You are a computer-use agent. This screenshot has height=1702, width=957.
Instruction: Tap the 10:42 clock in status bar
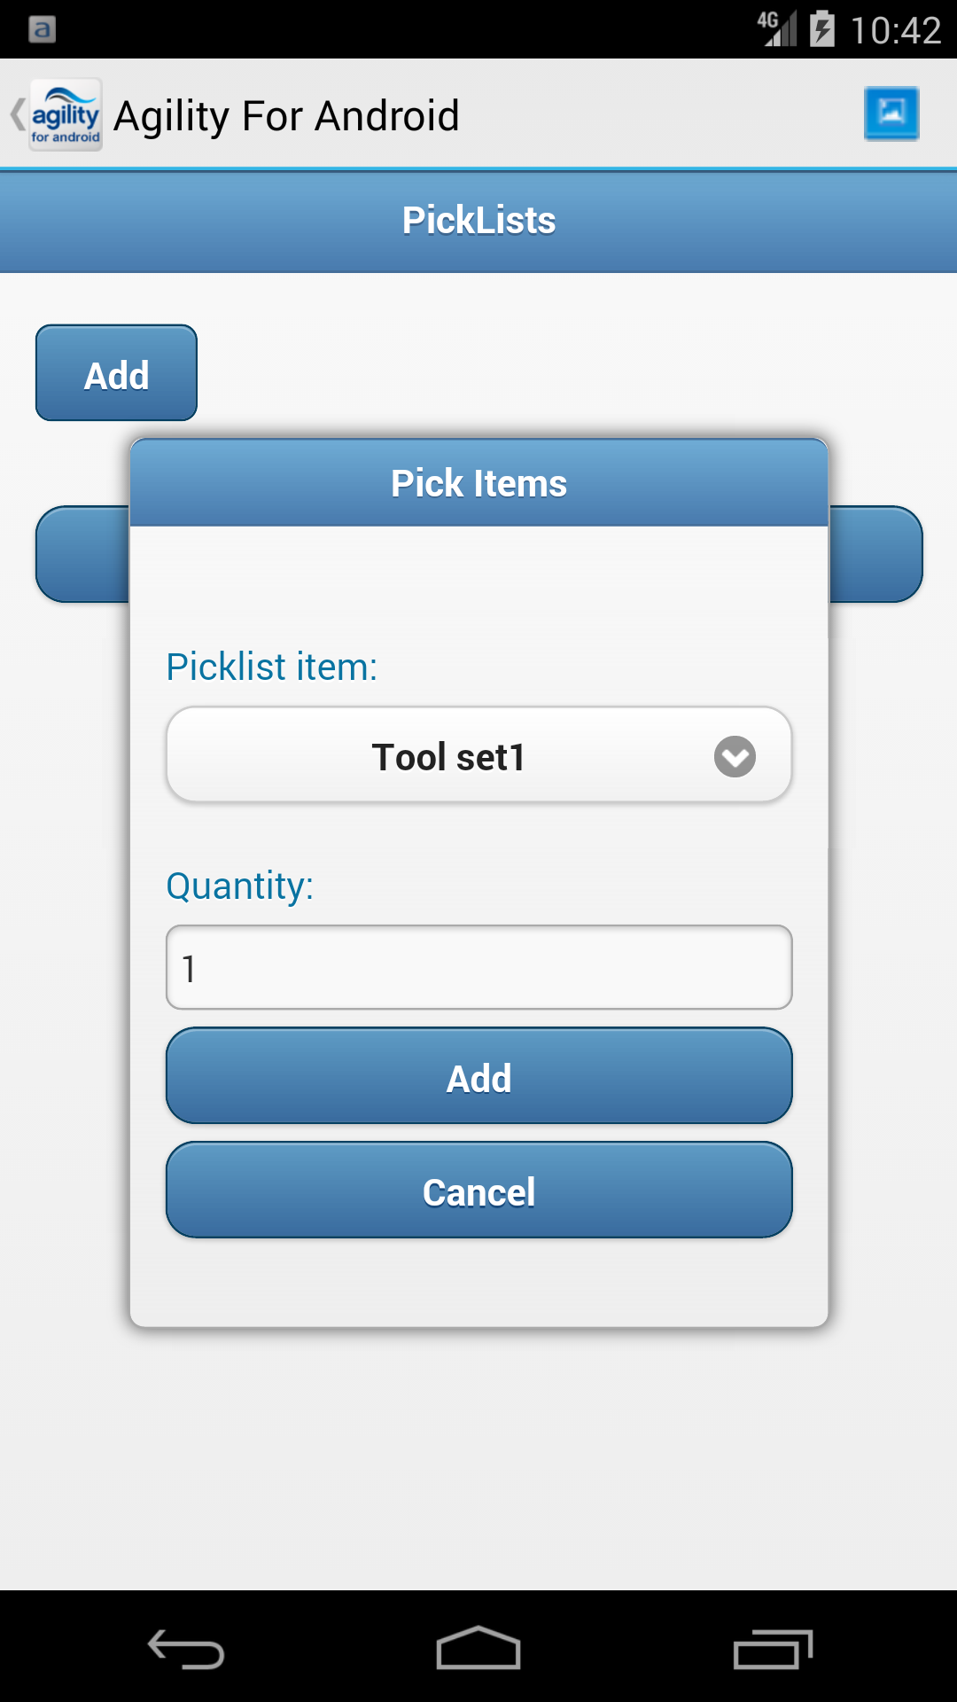coord(895,30)
